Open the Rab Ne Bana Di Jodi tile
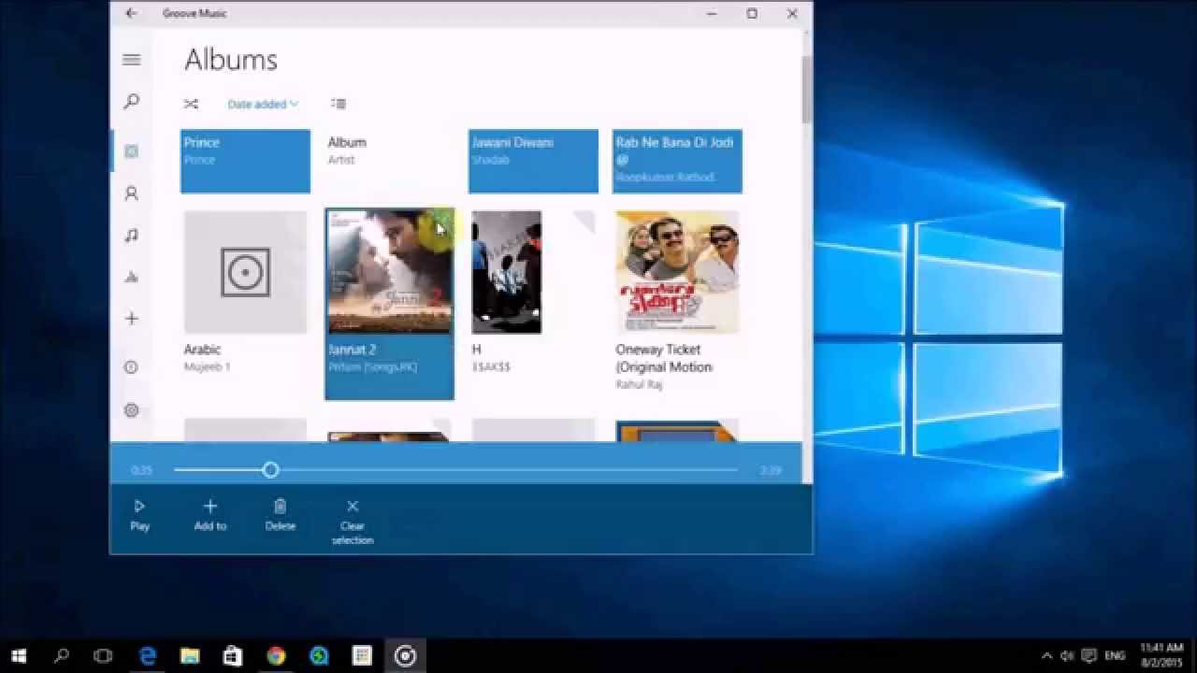The image size is (1197, 673). 677,161
